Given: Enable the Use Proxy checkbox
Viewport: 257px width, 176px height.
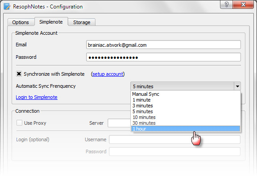Looking at the screenshot, I should pos(19,123).
